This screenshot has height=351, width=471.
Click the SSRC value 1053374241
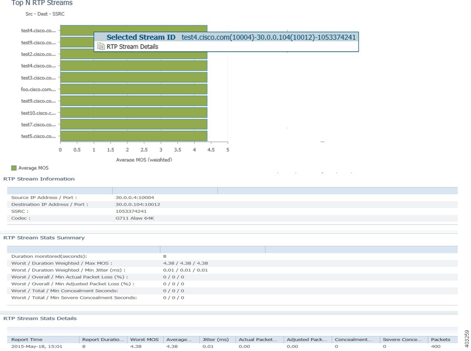click(131, 211)
